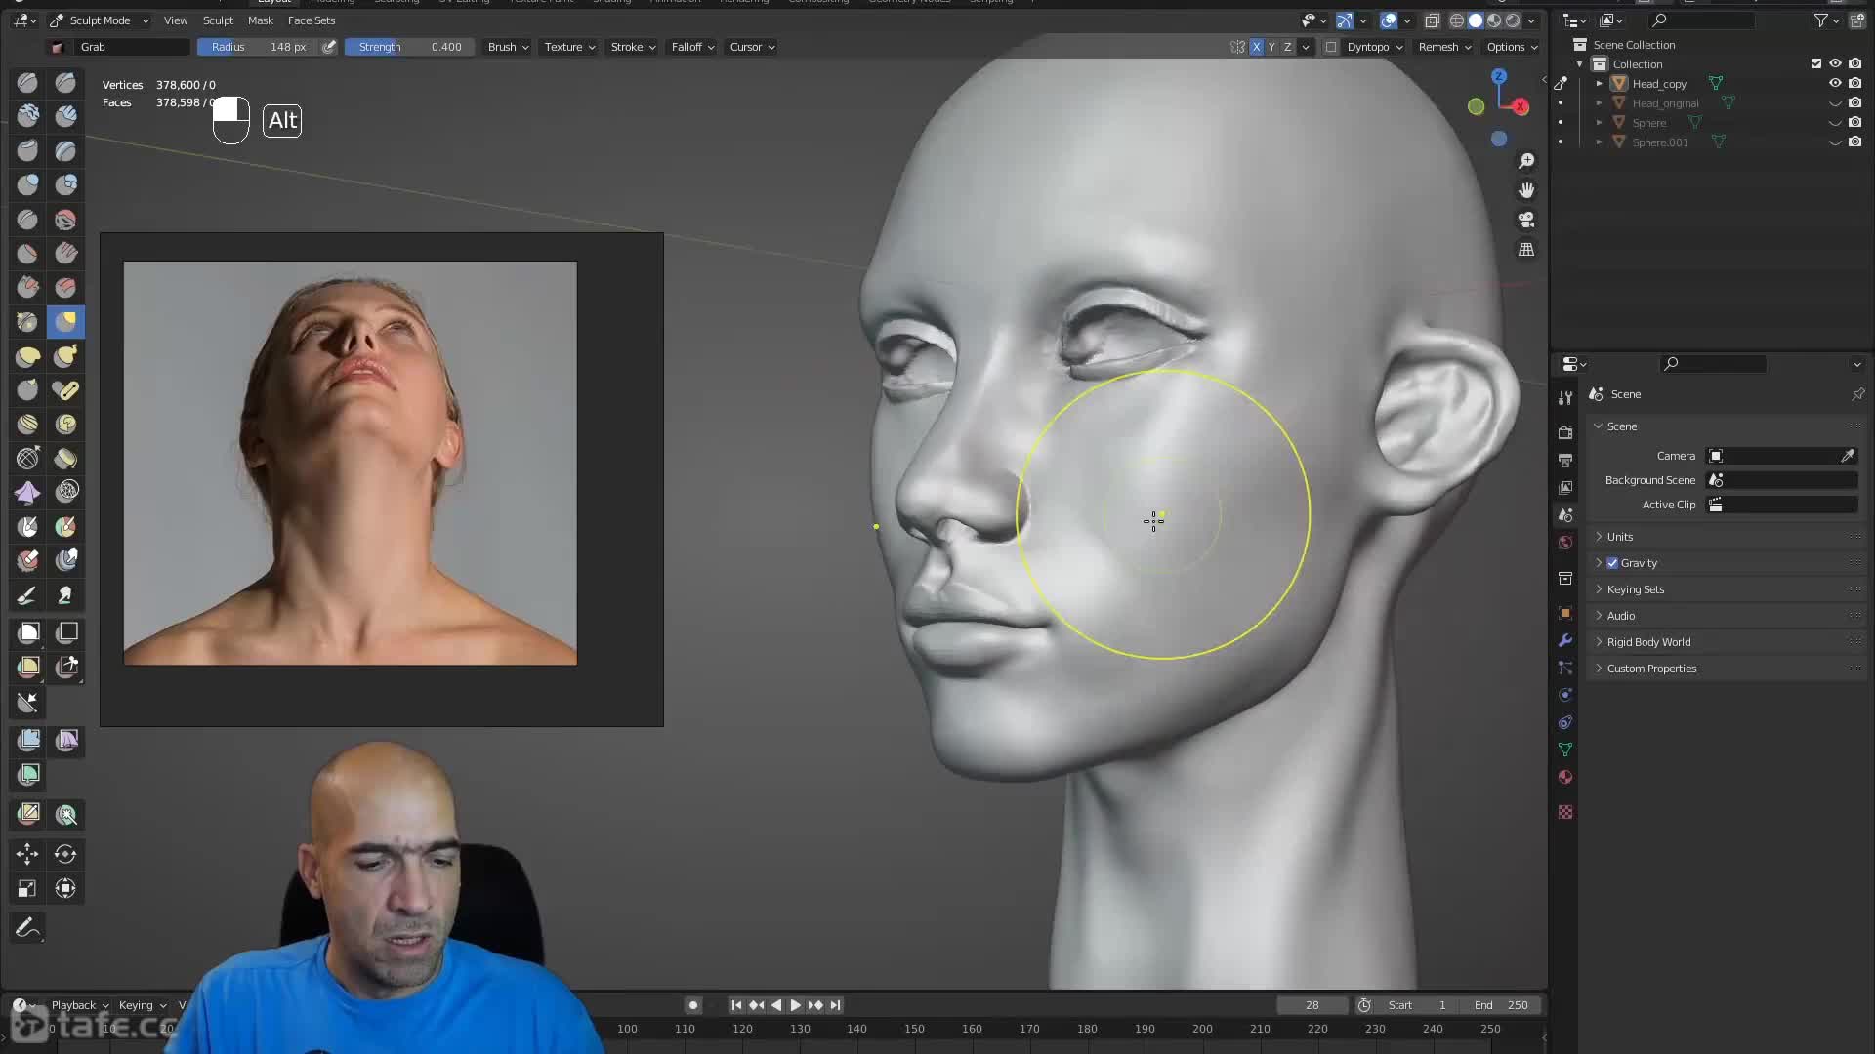Toggle Z axis symmetry
This screenshot has height=1054, width=1875.
coord(1287,47)
